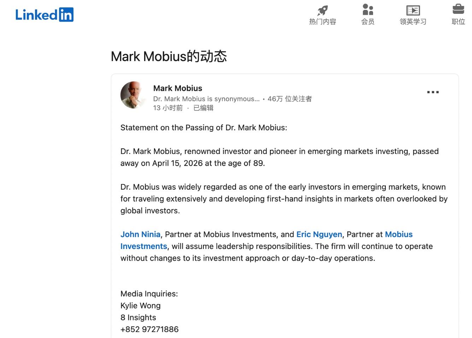This screenshot has width=472, height=338.
Task: Open the 领英学习 video icon
Action: 413,10
